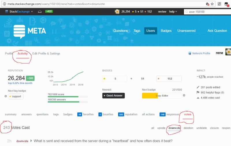231x146 pixels.
Task: Go to the Questions nav item
Action: point(120,31)
